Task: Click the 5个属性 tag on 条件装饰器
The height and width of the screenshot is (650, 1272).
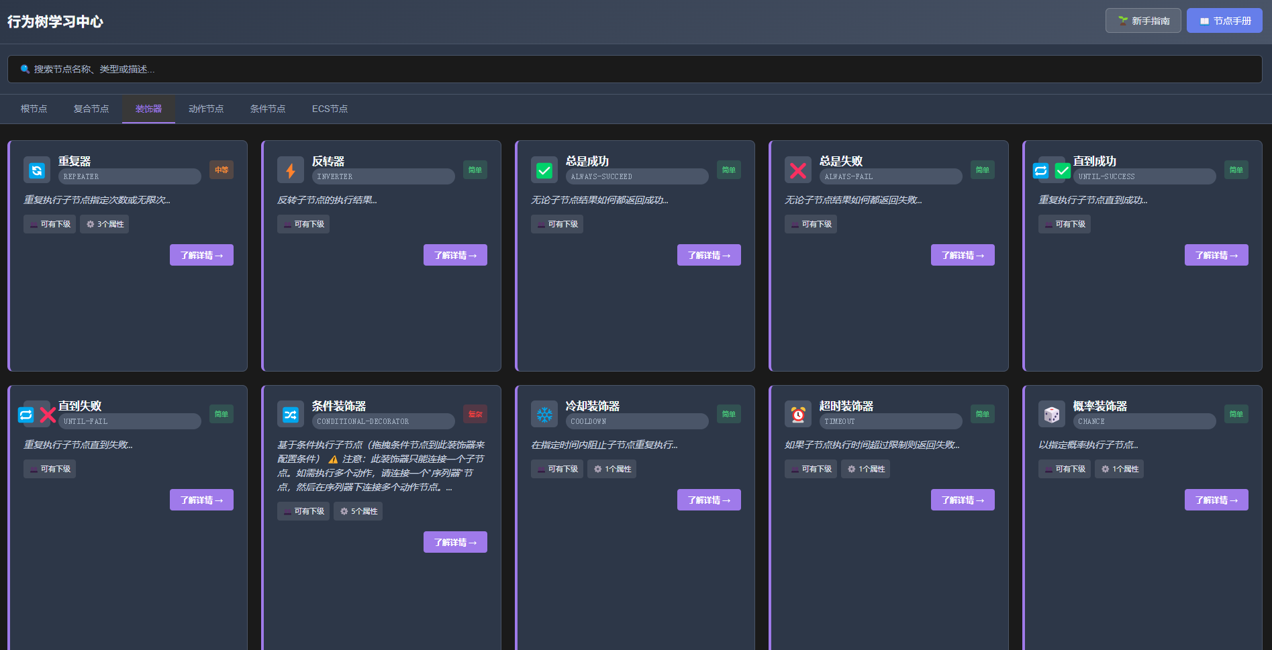Action: coord(358,511)
